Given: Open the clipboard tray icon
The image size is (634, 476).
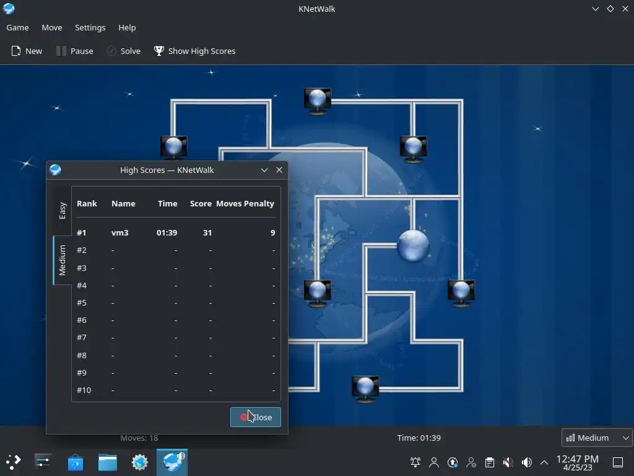Looking at the screenshot, I should point(490,462).
